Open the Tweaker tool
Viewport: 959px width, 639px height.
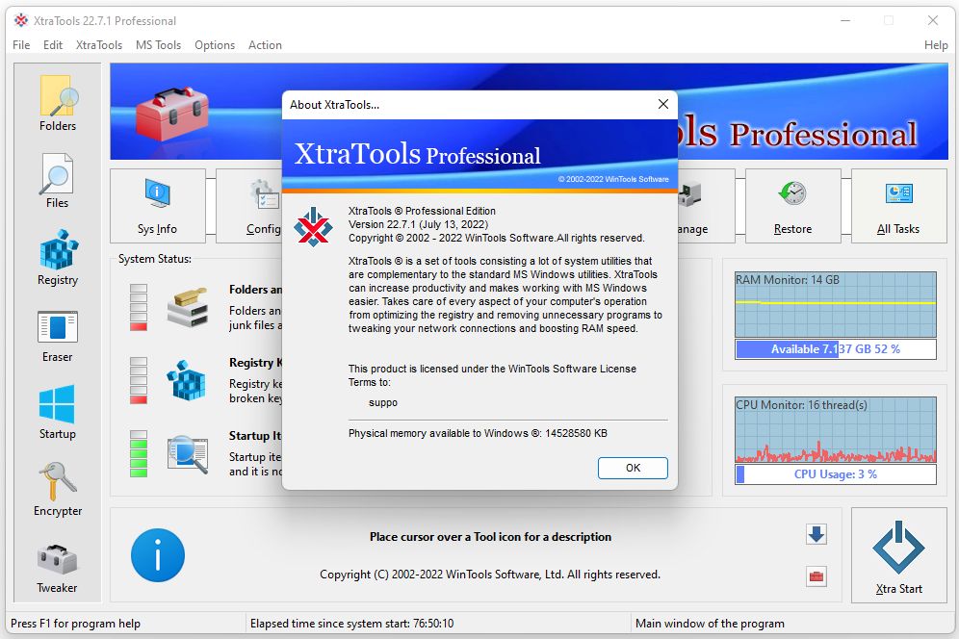(x=58, y=568)
